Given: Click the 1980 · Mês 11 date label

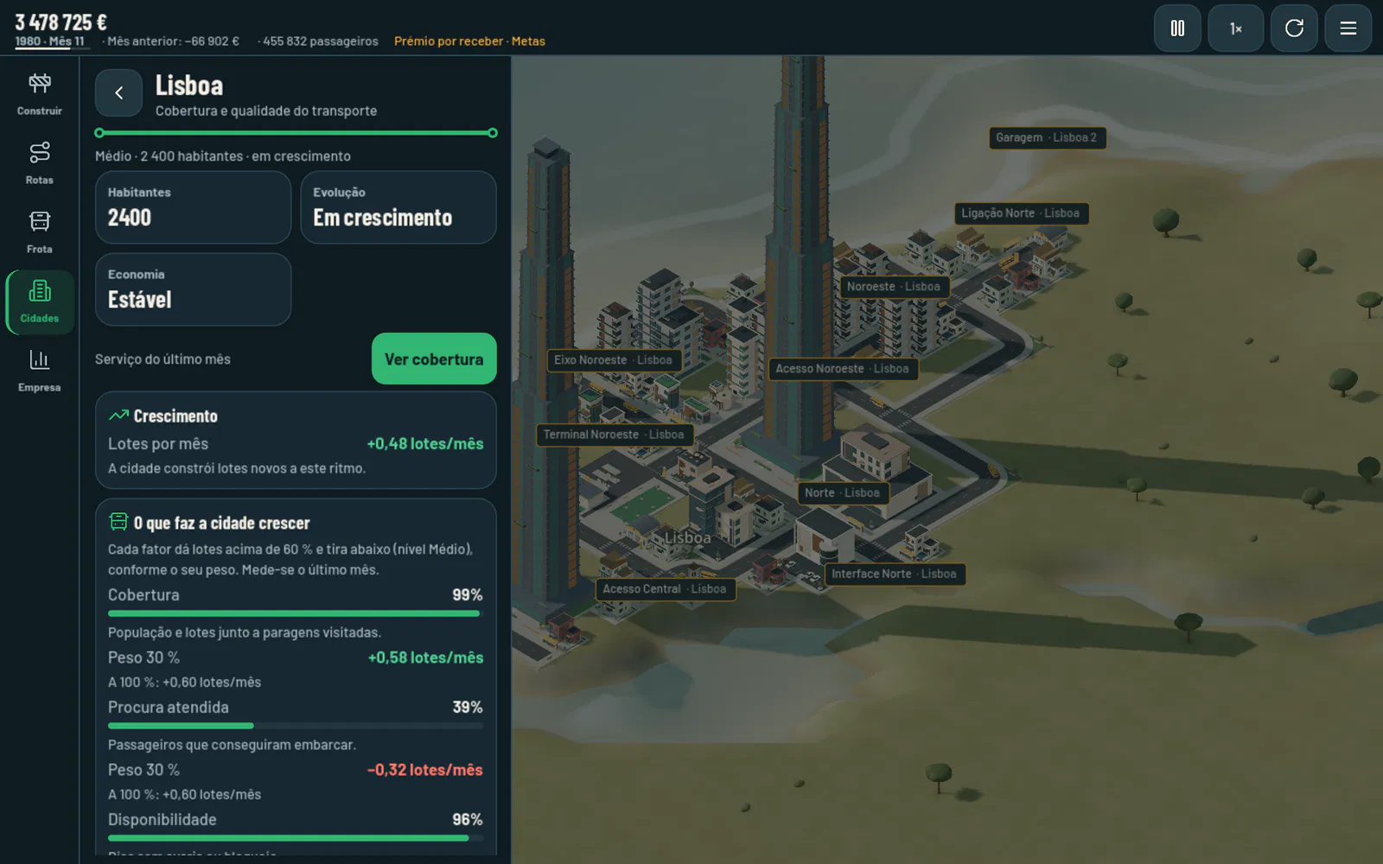Looking at the screenshot, I should pos(50,41).
